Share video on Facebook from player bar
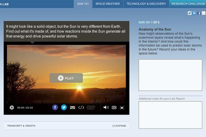Image resolution: width=206 pixels, height=137 pixels. tap(55, 107)
